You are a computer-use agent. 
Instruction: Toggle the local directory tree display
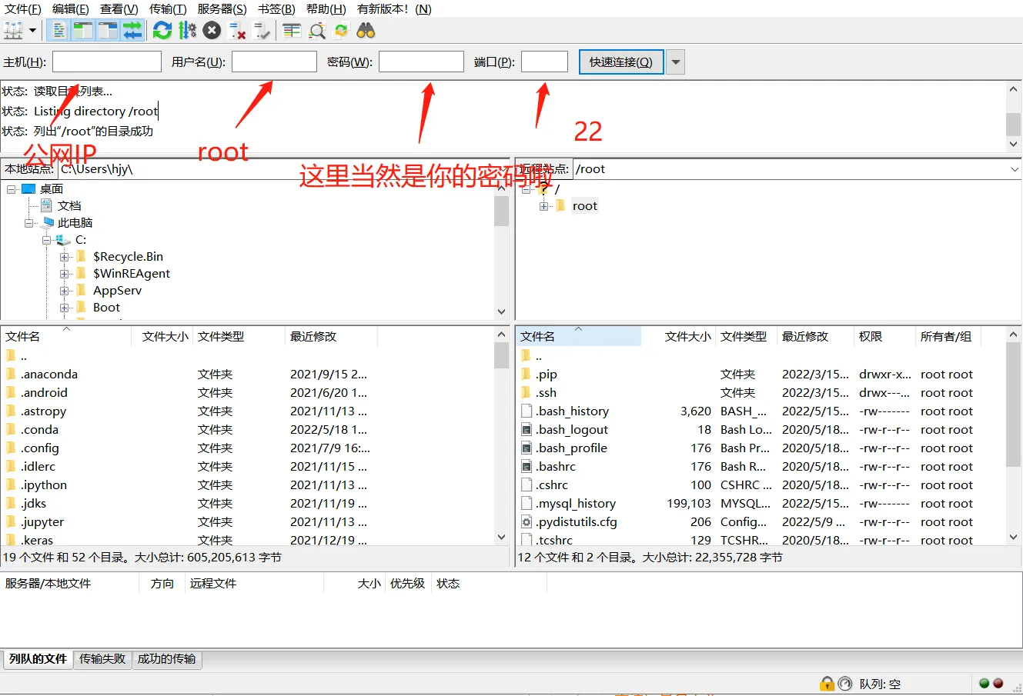tap(82, 31)
